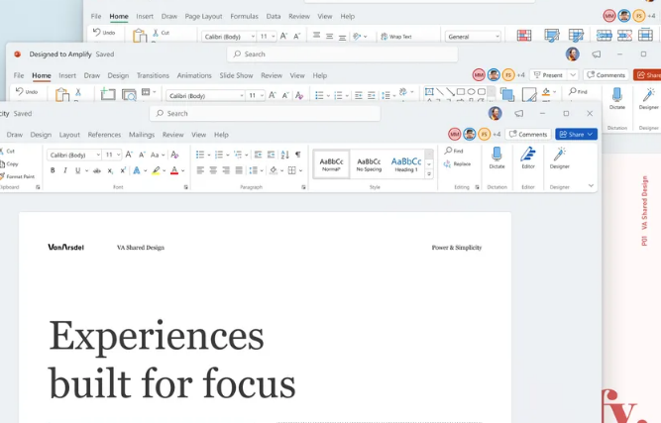The width and height of the screenshot is (661, 423).
Task: Click Find in PowerPoint ribbon
Action: (578, 91)
